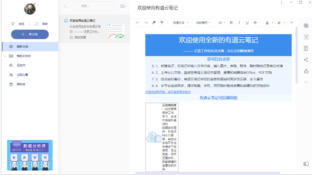Image resolution: width=312 pixels, height=175 pixels.
Task: Toggle bold formatting
Action: pyautogui.click(x=231, y=23)
